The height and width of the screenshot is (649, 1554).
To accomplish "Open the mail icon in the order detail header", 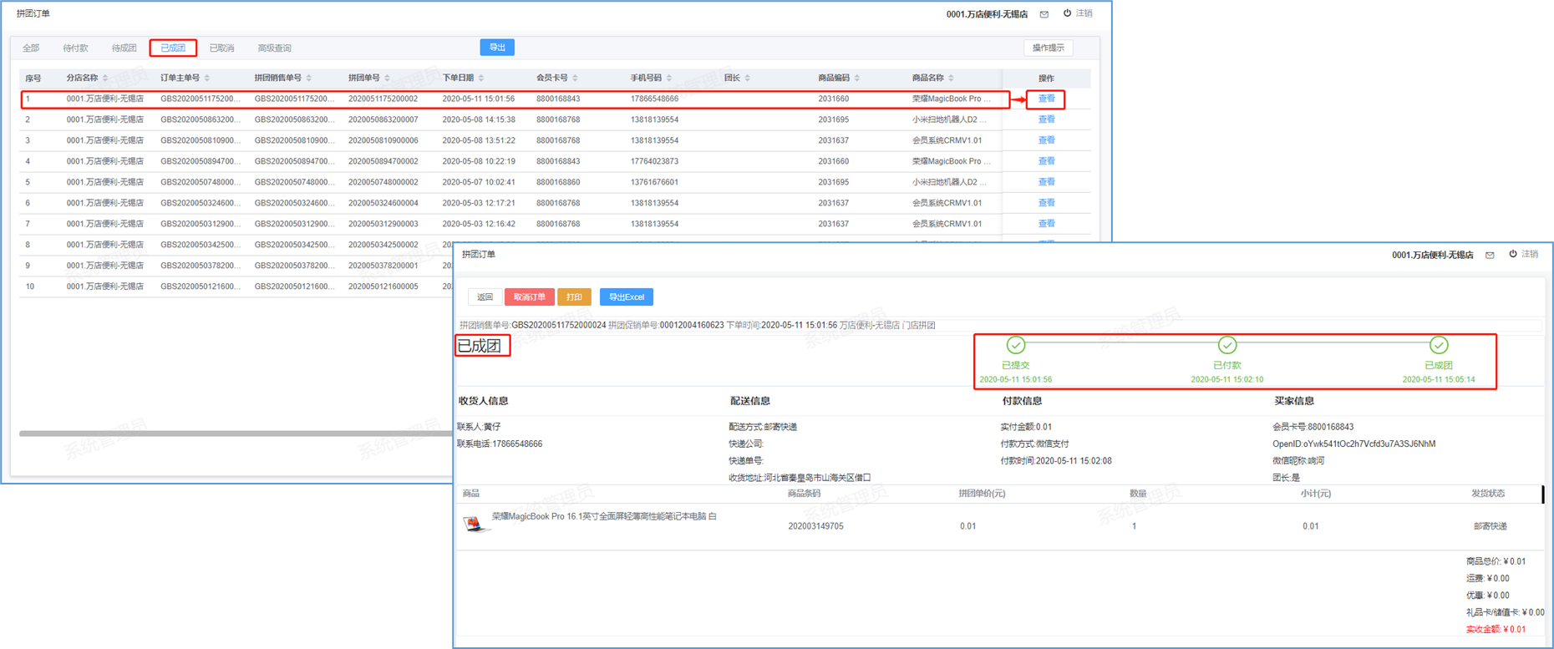I will click(x=1490, y=255).
